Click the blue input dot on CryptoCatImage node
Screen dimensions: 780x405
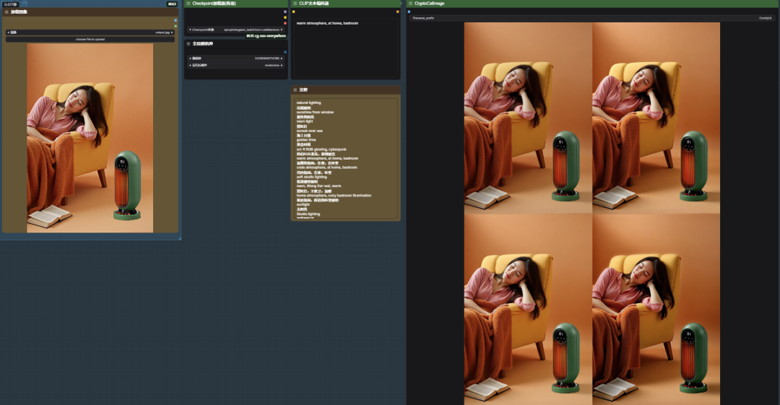tap(409, 12)
